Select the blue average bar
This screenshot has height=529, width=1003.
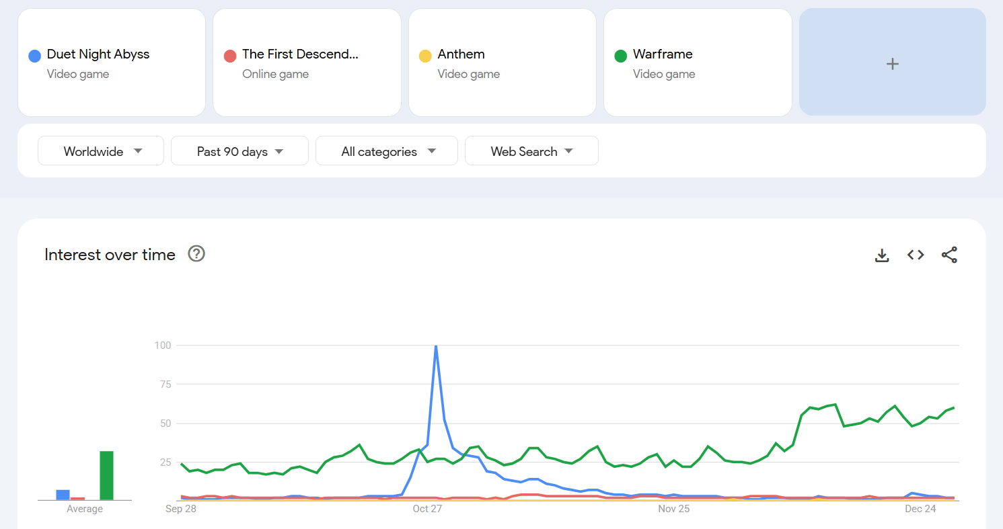63,495
